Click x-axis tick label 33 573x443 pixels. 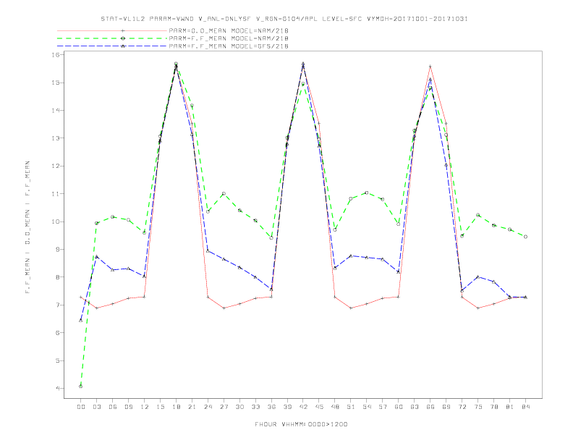255,407
